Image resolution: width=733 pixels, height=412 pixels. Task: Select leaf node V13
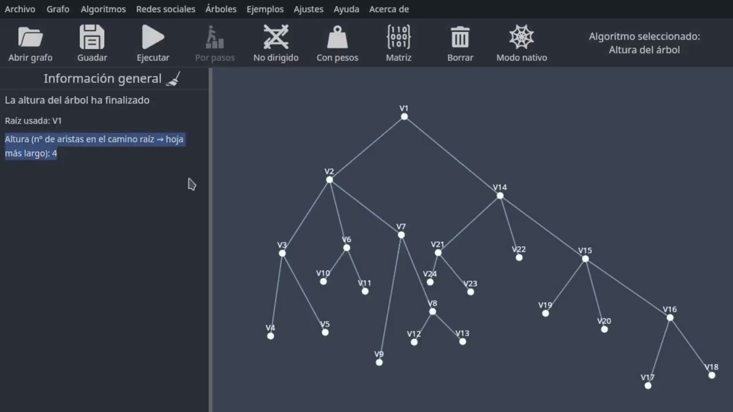463,342
